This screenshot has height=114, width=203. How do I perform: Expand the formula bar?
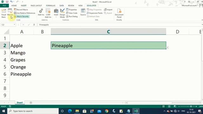[x=202, y=25]
